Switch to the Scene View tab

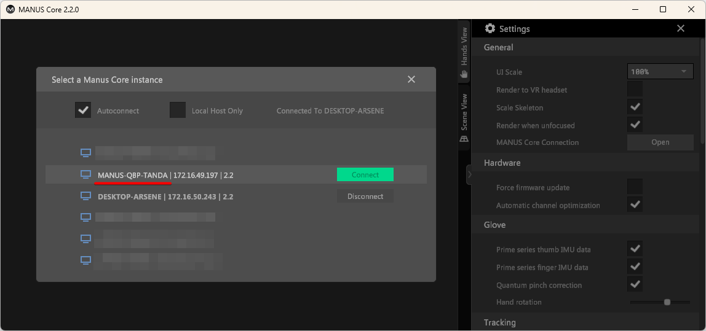[464, 112]
